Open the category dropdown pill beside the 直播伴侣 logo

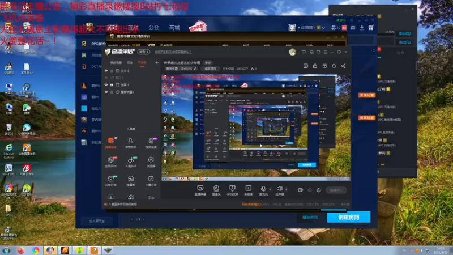[x=144, y=52]
